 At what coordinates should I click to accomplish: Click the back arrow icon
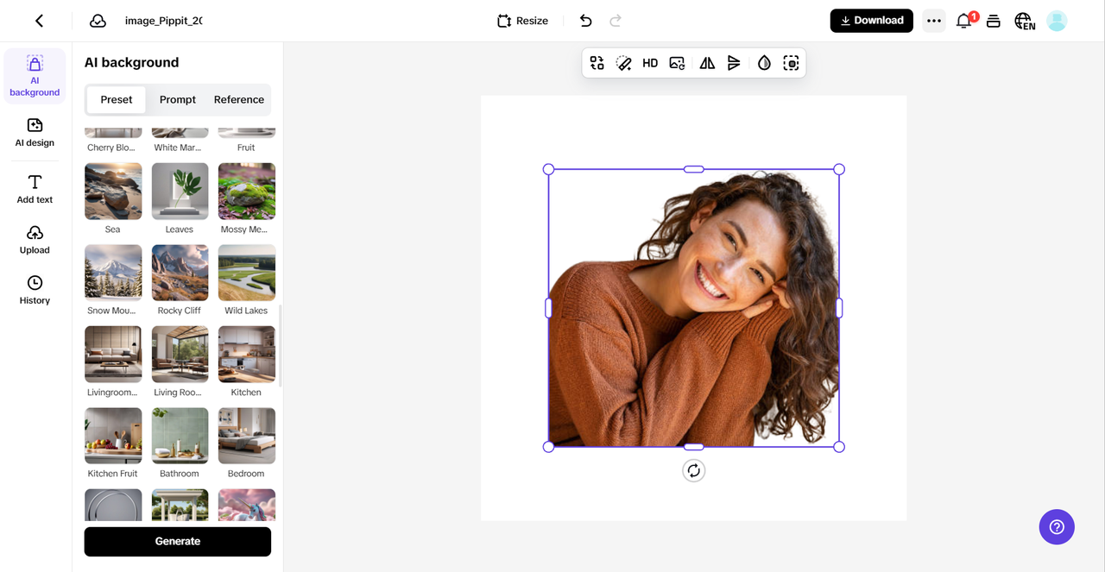pyautogui.click(x=39, y=21)
